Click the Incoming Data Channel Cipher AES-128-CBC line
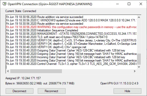Screen dimensions: 147x96 [66, 57]
